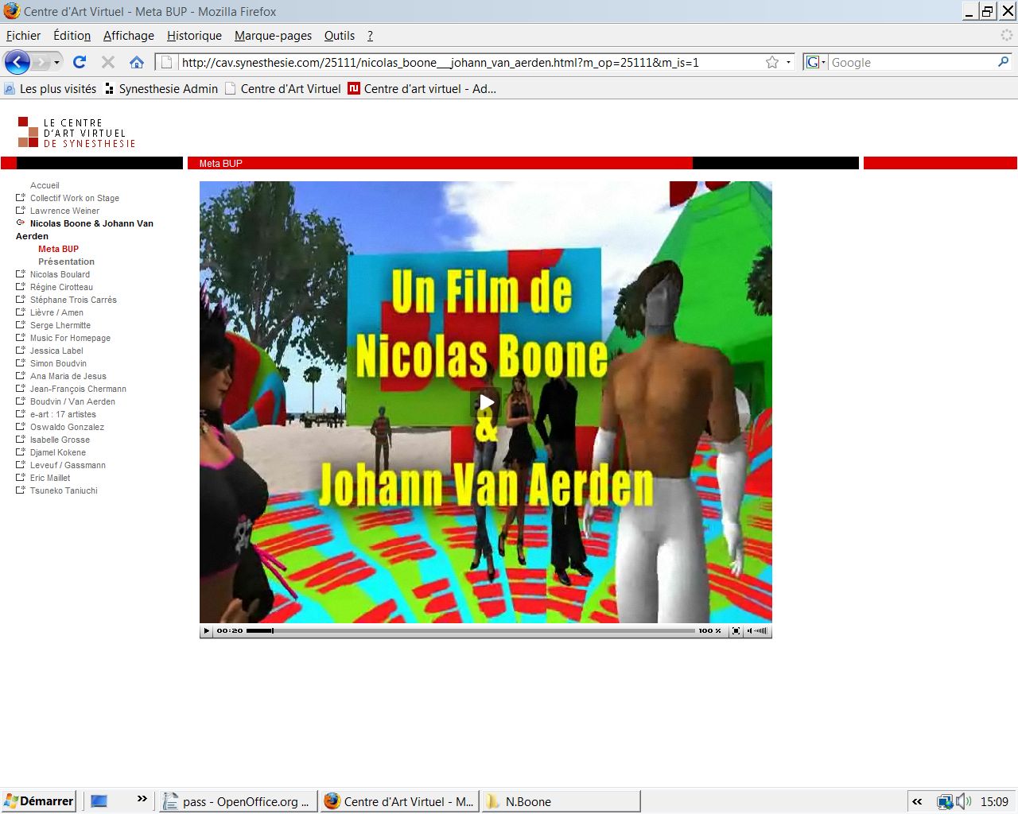Open the Présentation sidebar link

click(66, 262)
